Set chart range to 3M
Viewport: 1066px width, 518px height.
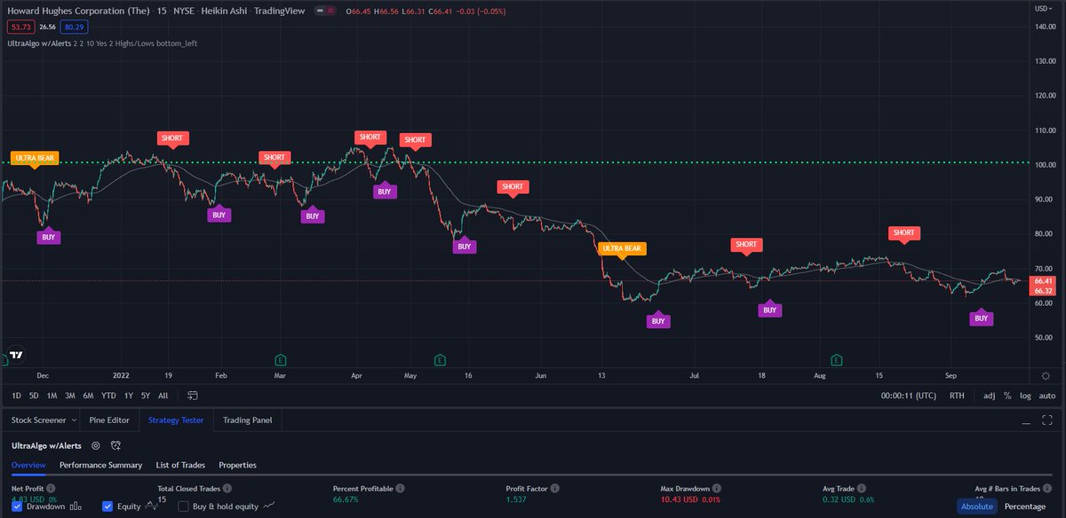70,396
